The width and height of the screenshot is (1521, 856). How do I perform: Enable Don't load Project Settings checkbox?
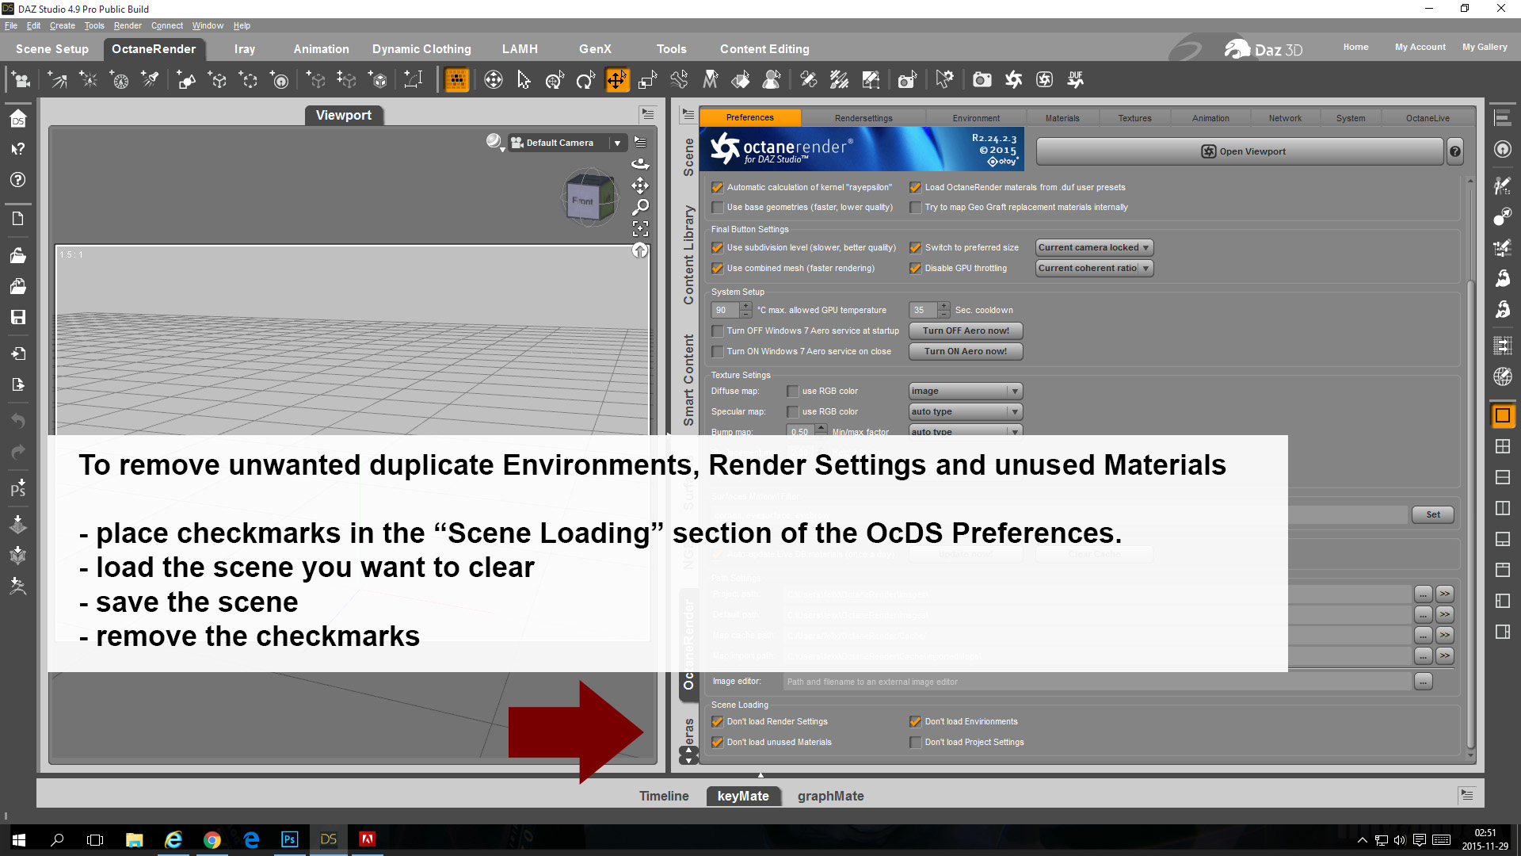click(916, 742)
